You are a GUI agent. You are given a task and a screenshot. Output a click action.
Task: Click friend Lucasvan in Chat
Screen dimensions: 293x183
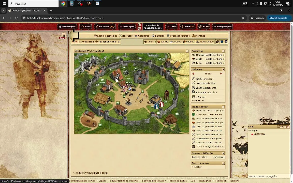[259, 134]
